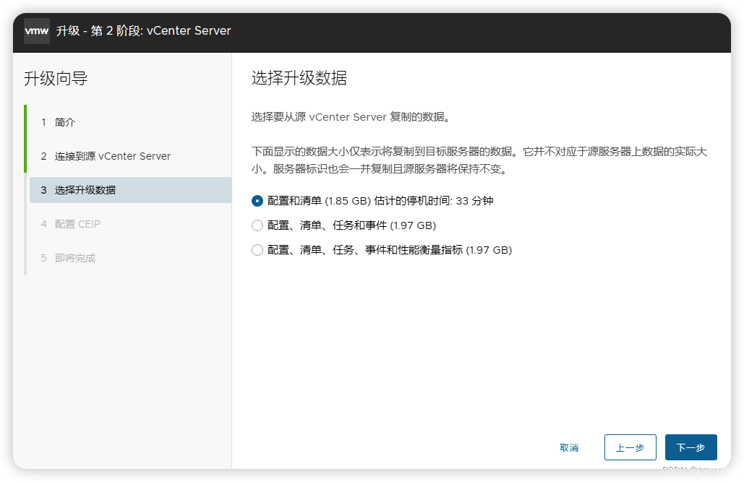Image resolution: width=744 pixels, height=482 pixels.
Task: Click the 上一步 button to go back
Action: [630, 447]
